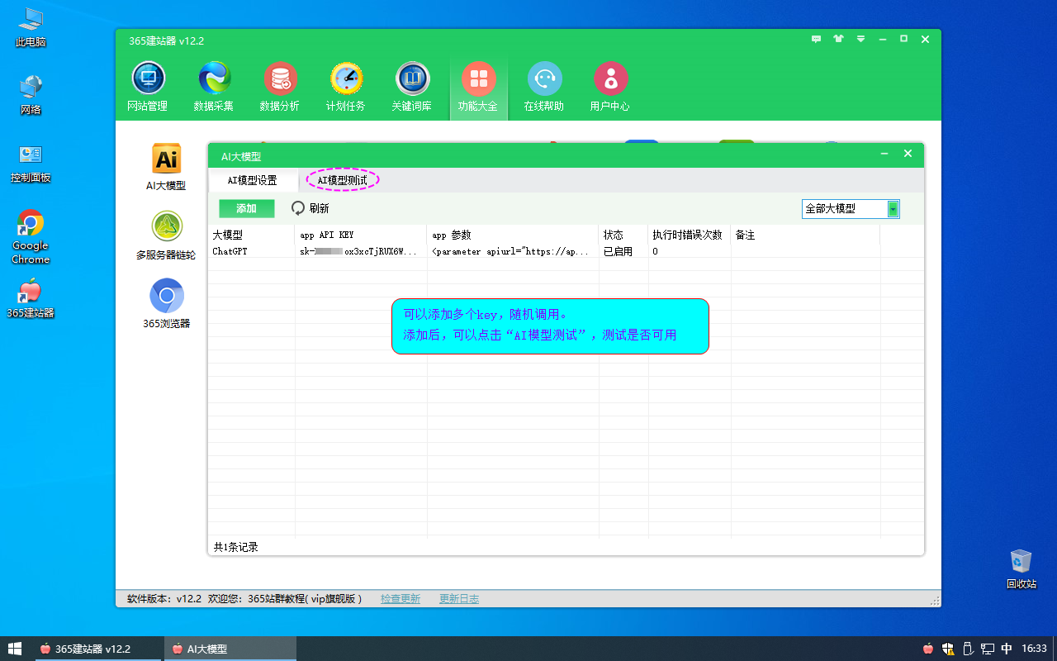Click the 执行时错误次数 column header
Viewport: 1057px width, 661px height.
(690, 235)
